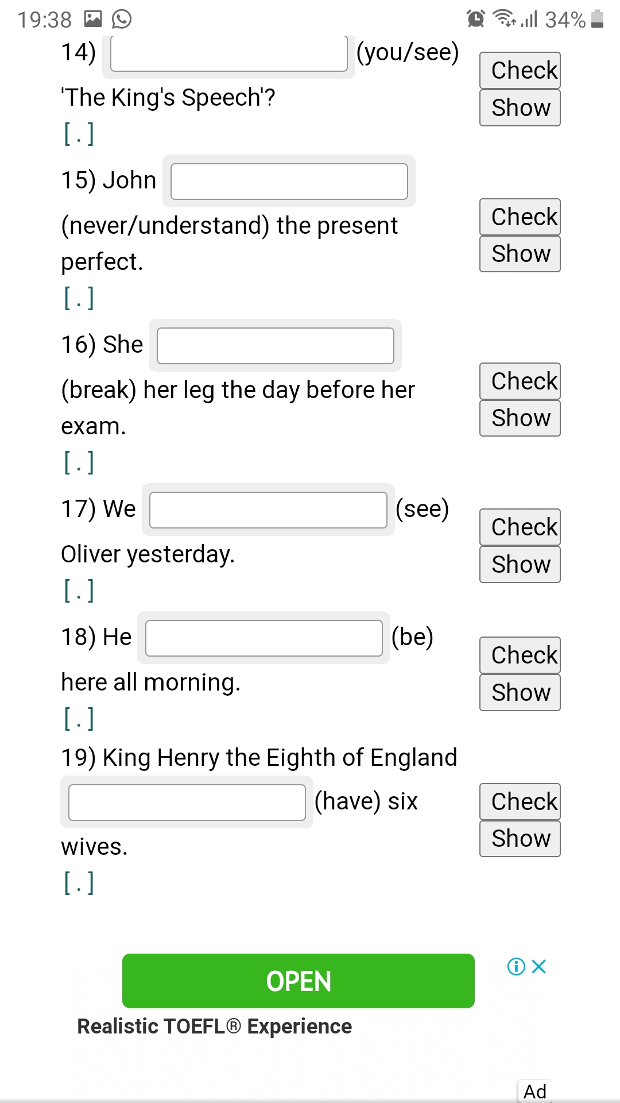Focus the answer box for question 15 John
Viewport: 620px width, 1103px height.
click(x=289, y=182)
